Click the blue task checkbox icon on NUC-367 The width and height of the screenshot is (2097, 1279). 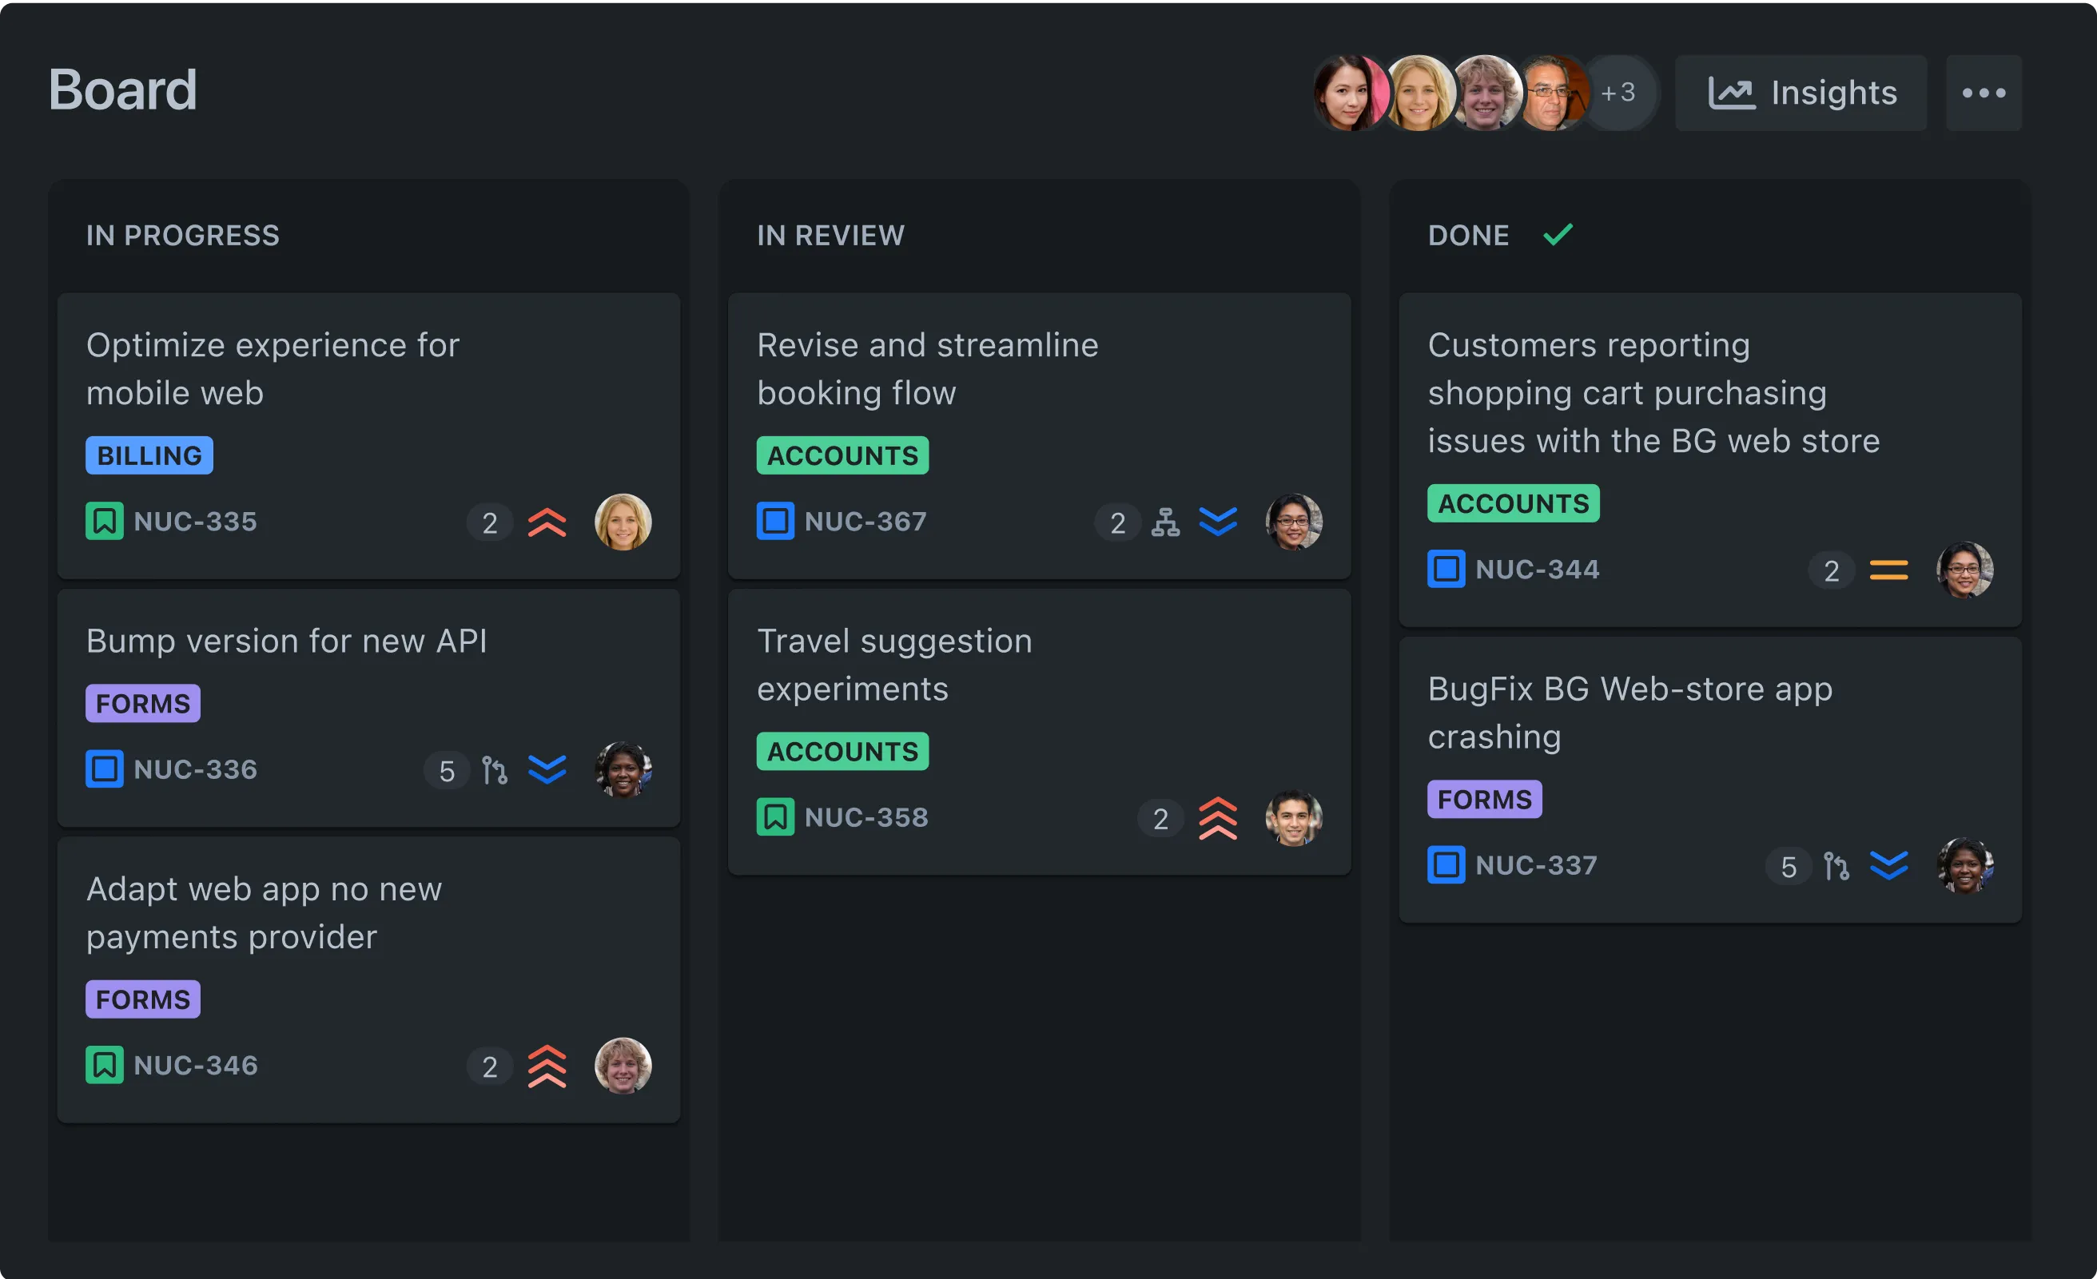[x=774, y=522]
